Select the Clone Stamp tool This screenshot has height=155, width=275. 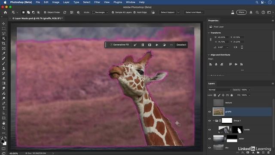pyautogui.click(x=3, y=68)
